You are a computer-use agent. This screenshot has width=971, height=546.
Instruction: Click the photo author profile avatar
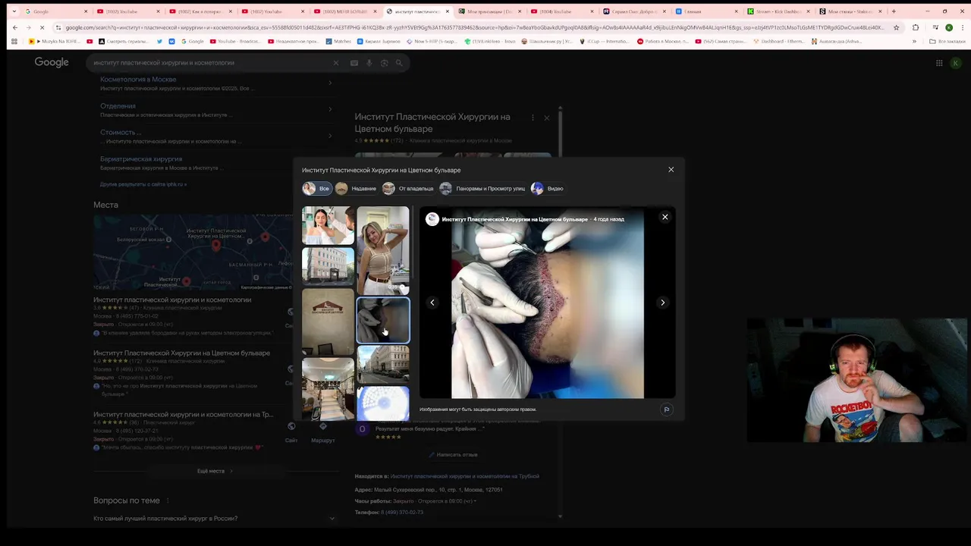pos(432,219)
